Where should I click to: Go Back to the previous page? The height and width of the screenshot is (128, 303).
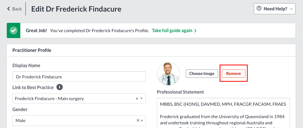coord(14,9)
